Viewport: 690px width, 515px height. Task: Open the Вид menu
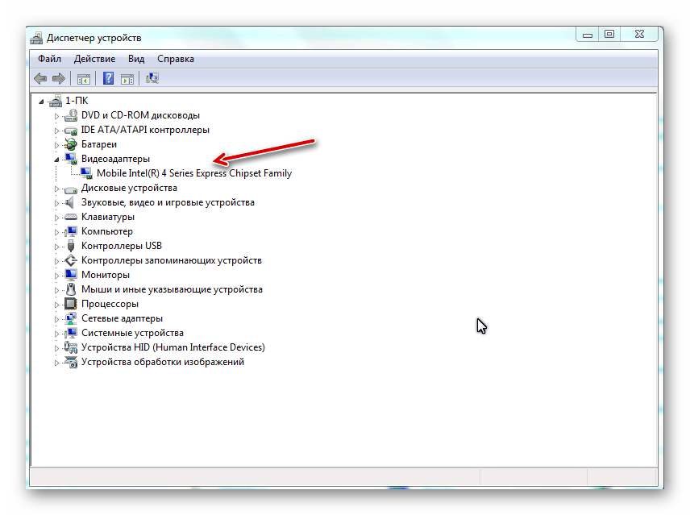pos(136,59)
